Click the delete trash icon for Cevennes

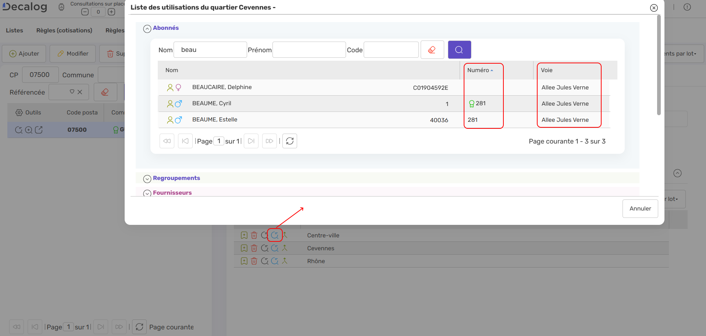254,248
